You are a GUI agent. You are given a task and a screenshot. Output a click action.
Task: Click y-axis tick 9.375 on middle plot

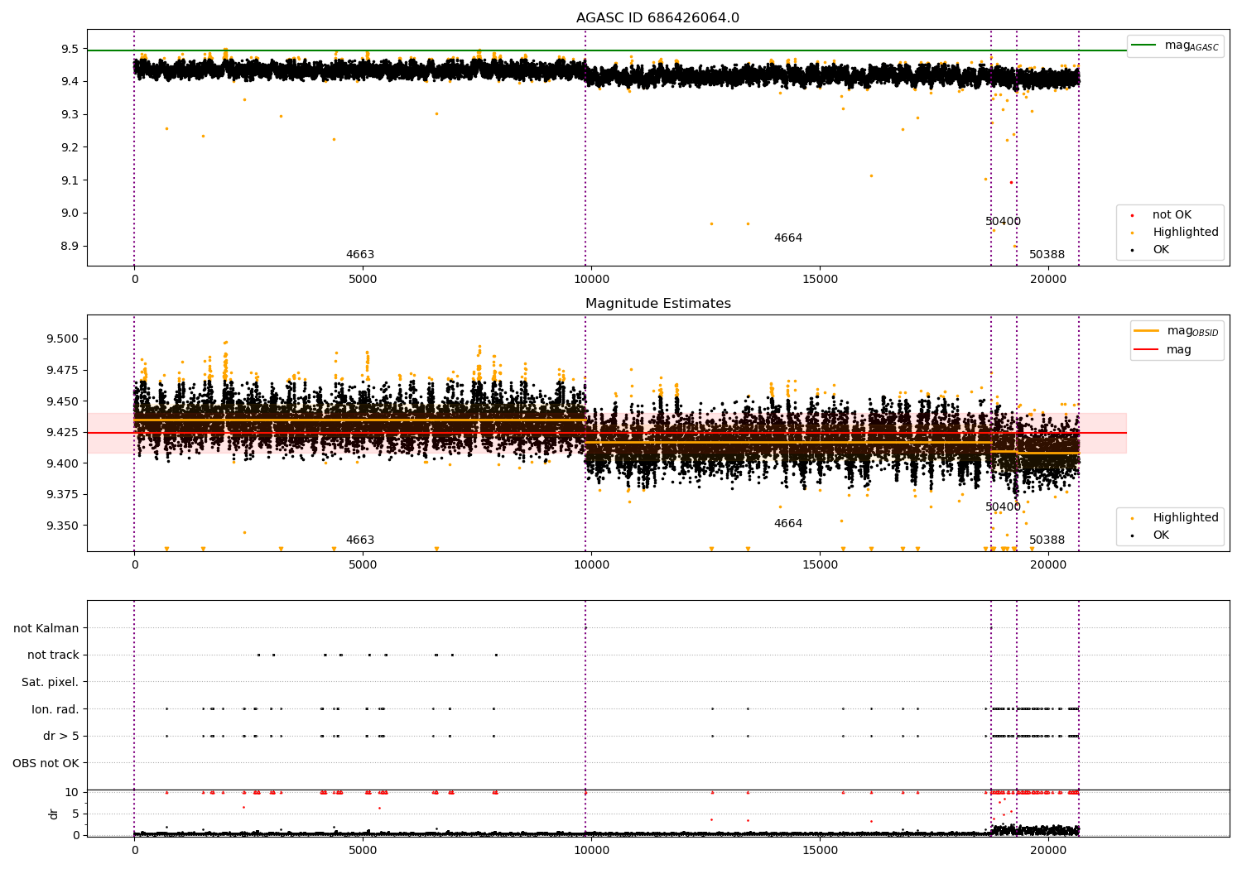click(x=63, y=495)
